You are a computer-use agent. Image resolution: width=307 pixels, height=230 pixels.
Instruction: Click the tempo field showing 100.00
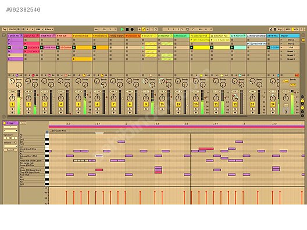(x=12, y=30)
